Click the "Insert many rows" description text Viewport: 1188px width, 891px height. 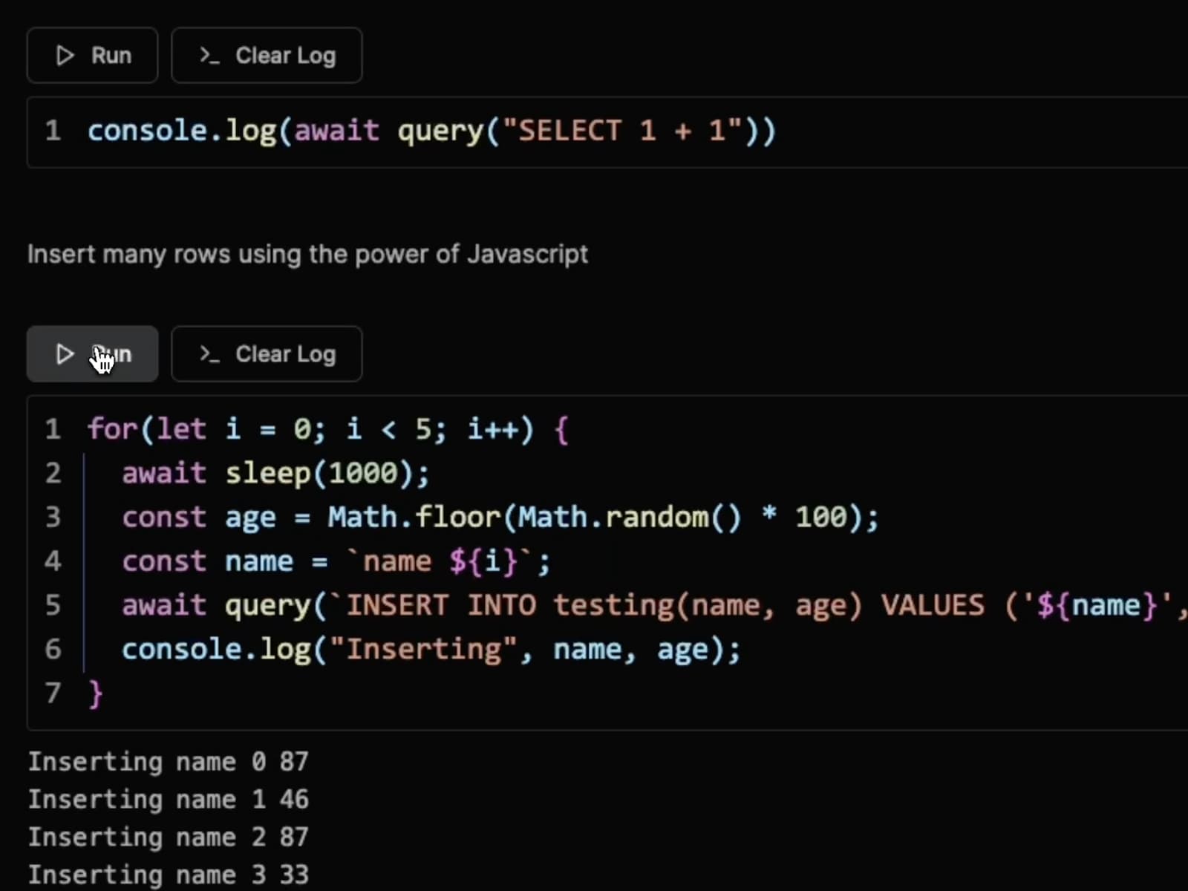pyautogui.click(x=307, y=255)
